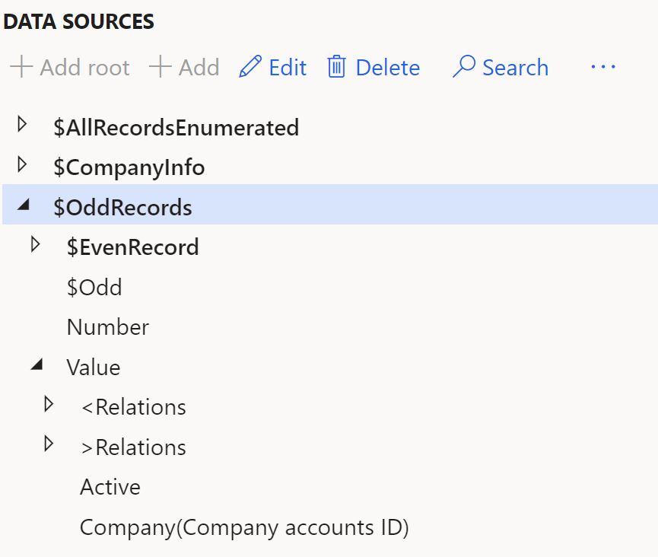Select the $OddRecords row label
658x557 pixels.
122,208
